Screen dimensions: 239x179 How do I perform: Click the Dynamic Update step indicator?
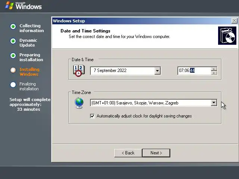click(x=13, y=41)
